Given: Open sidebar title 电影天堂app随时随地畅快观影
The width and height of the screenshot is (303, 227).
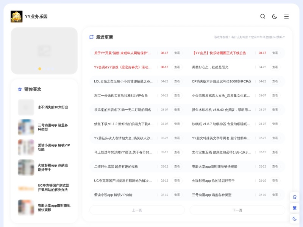Looking at the screenshot, I should tap(54, 207).
